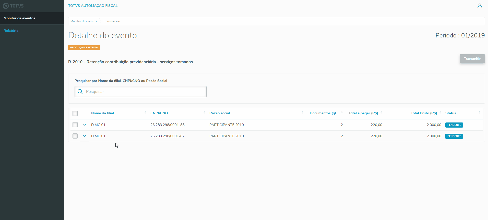The image size is (488, 220).
Task: Click the TOTVS logo in sidebar
Action: click(13, 6)
